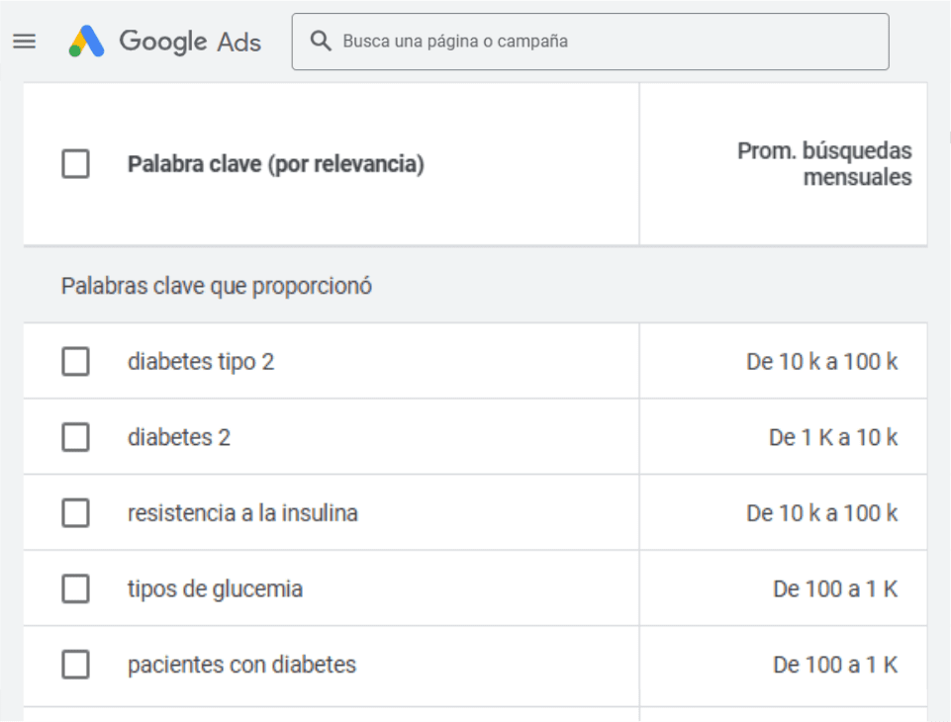
Task: Open the hamburger main menu
Action: coord(24,42)
